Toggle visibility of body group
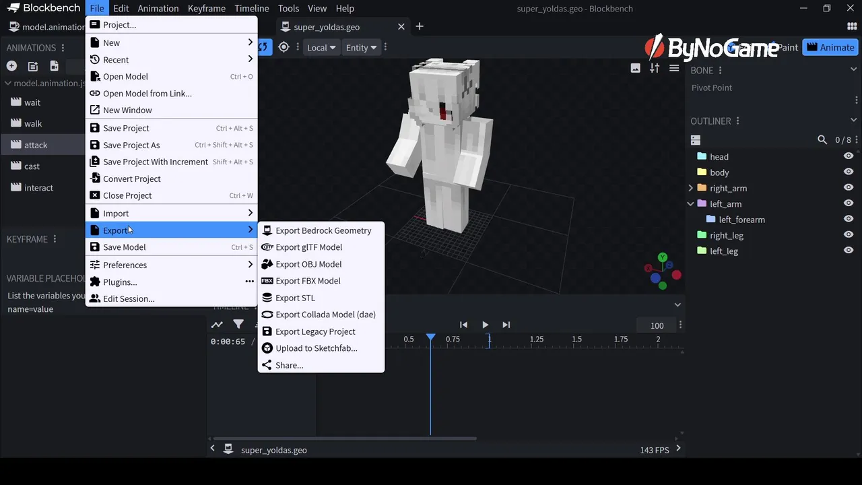Image resolution: width=862 pixels, height=485 pixels. tap(849, 172)
